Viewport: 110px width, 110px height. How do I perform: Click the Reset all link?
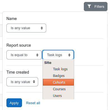tap(33, 103)
